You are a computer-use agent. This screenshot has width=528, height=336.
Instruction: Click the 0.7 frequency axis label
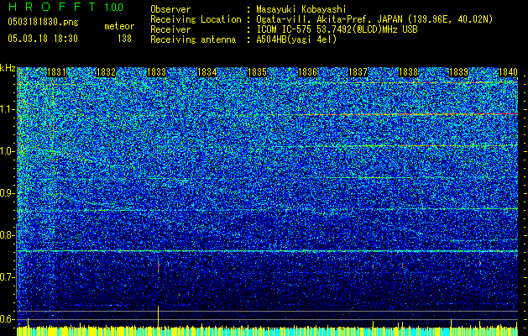(8, 277)
